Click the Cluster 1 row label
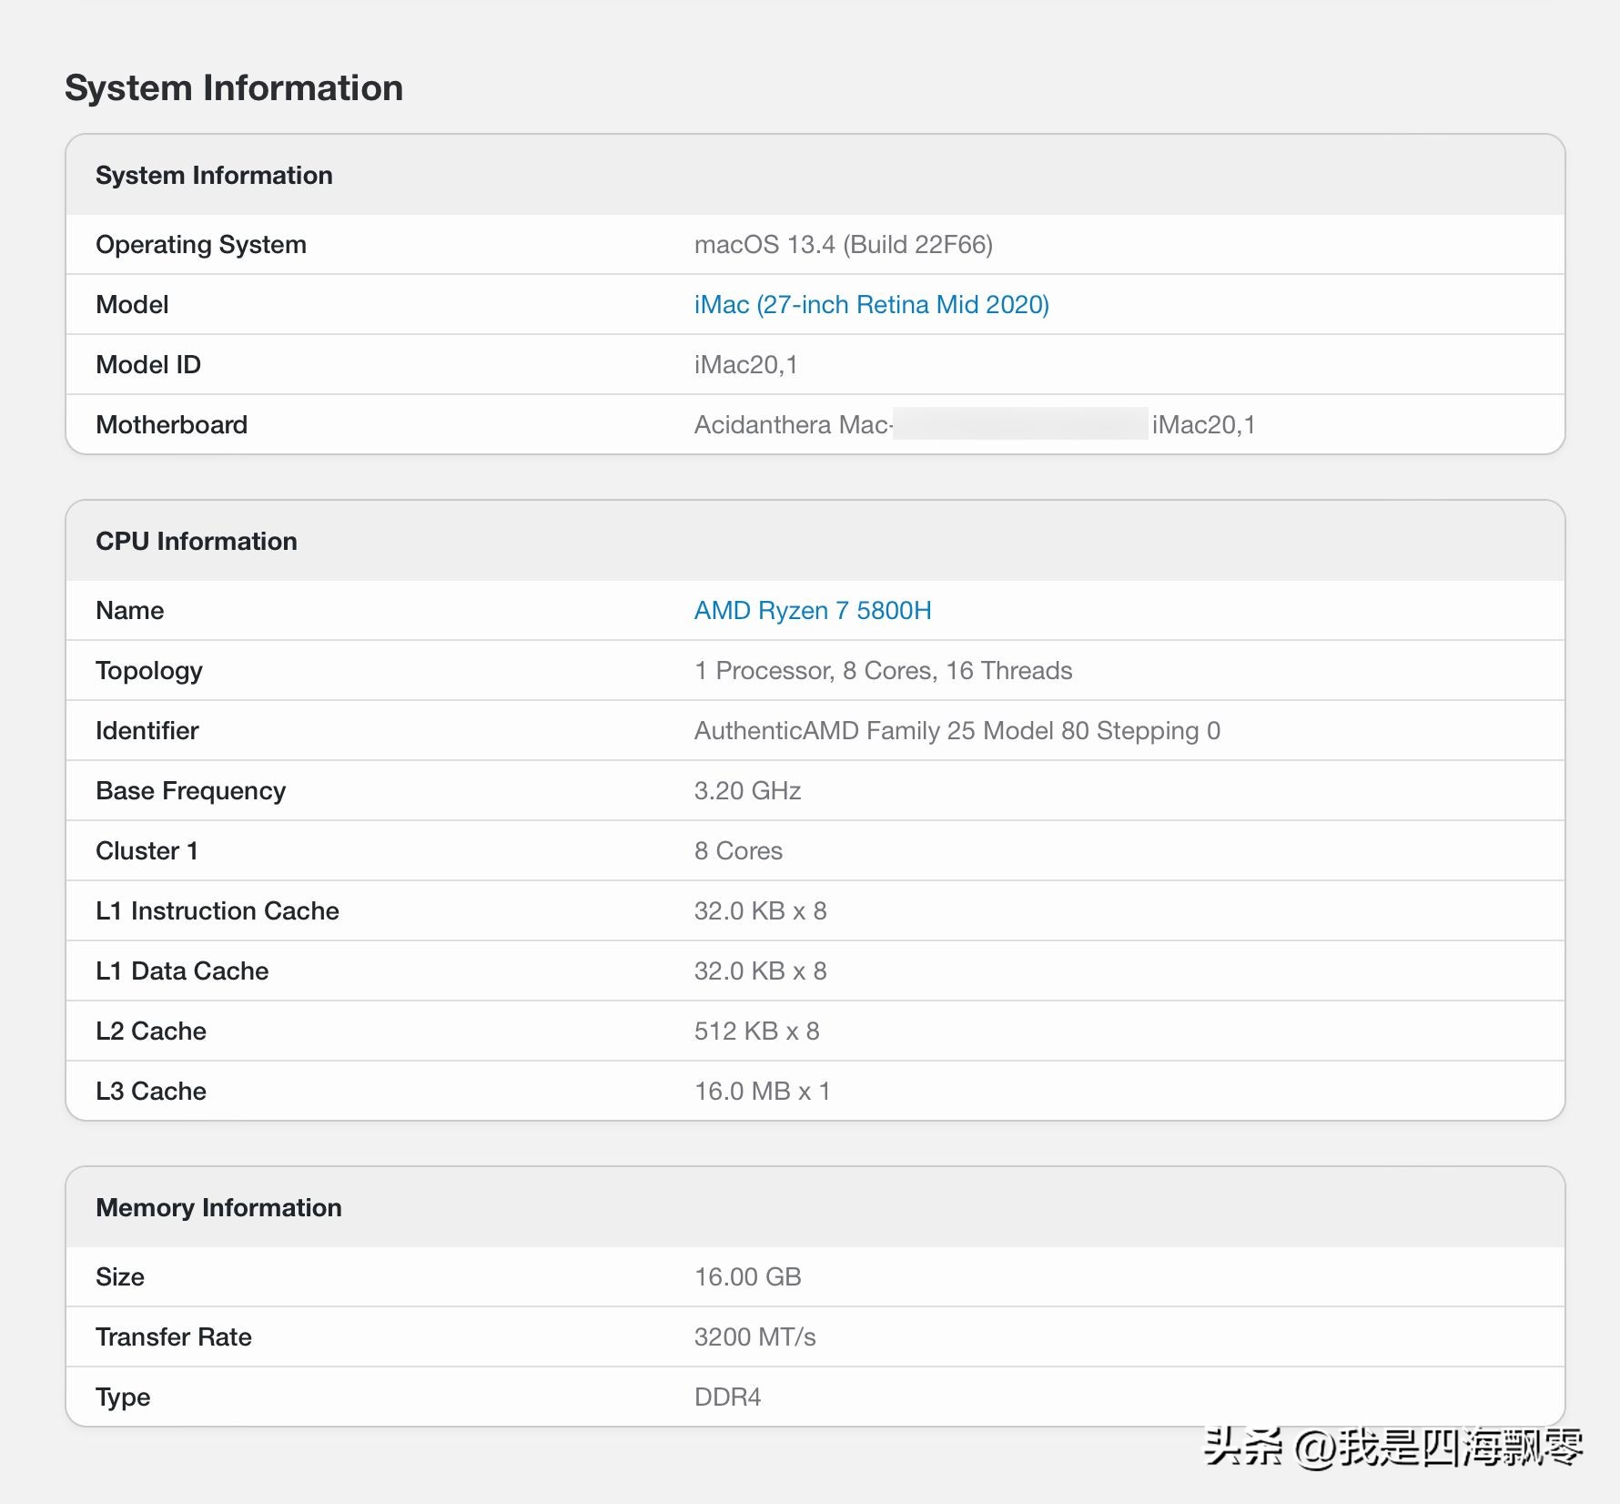This screenshot has height=1504, width=1620. (147, 850)
